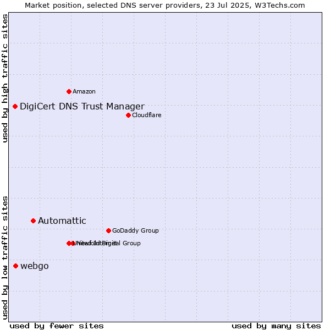The height and width of the screenshot is (330, 330).
Task: Click 'used by low traffic sites' axis label
Action: 5,258
